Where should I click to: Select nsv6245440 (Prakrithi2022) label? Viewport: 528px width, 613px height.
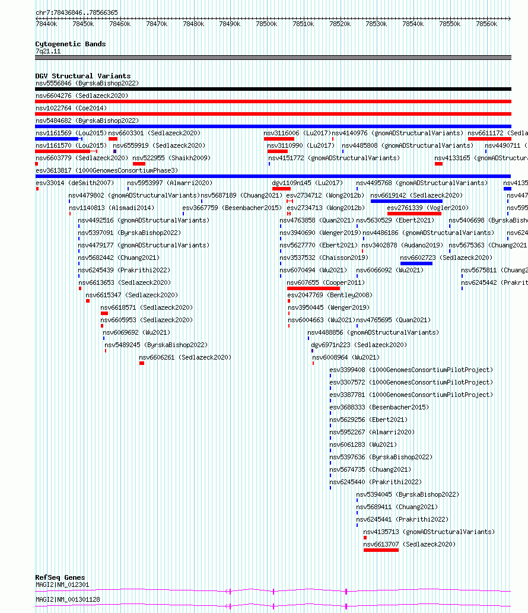[x=376, y=482]
